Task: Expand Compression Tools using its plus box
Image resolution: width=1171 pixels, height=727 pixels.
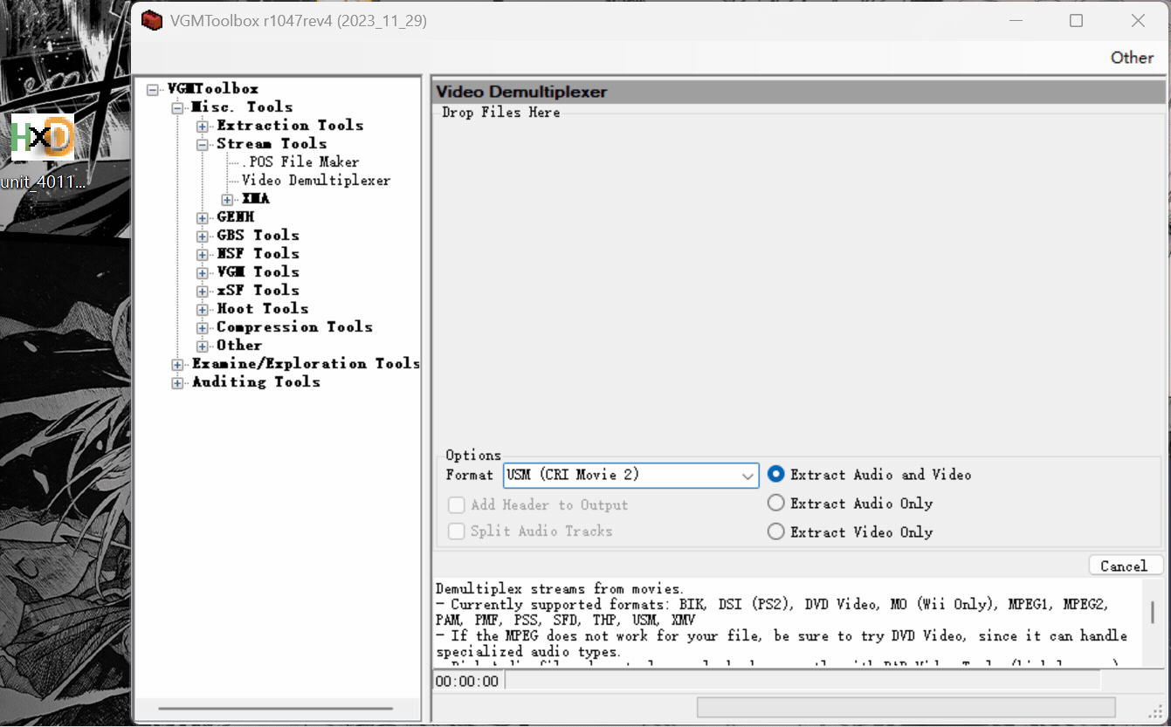Action: [203, 327]
